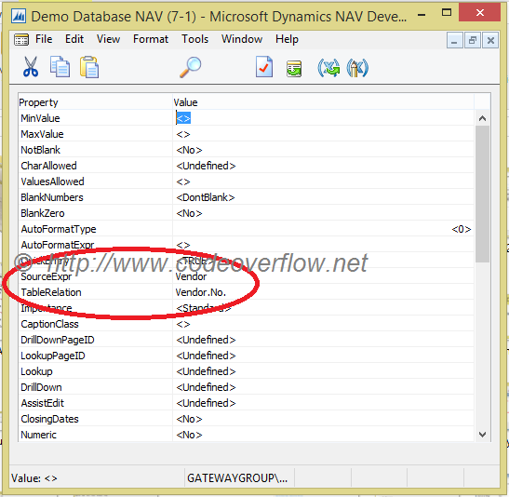Click BlankNumbers value <DontBlank>

pos(205,197)
